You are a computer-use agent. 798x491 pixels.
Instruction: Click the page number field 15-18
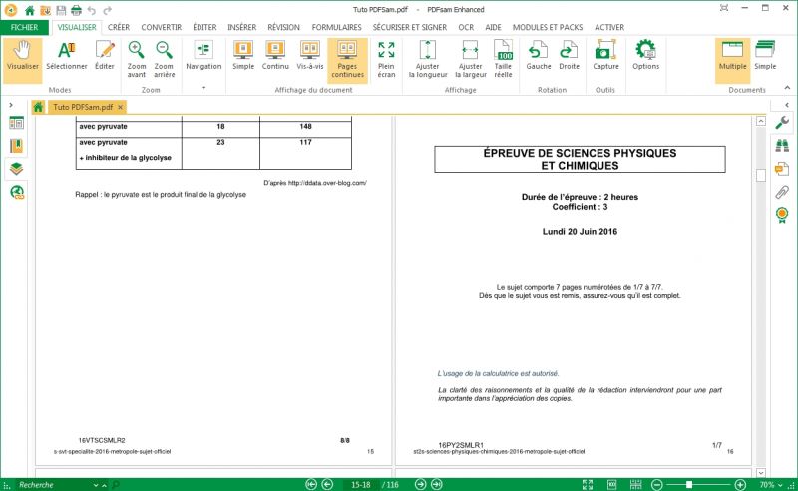tap(361, 485)
